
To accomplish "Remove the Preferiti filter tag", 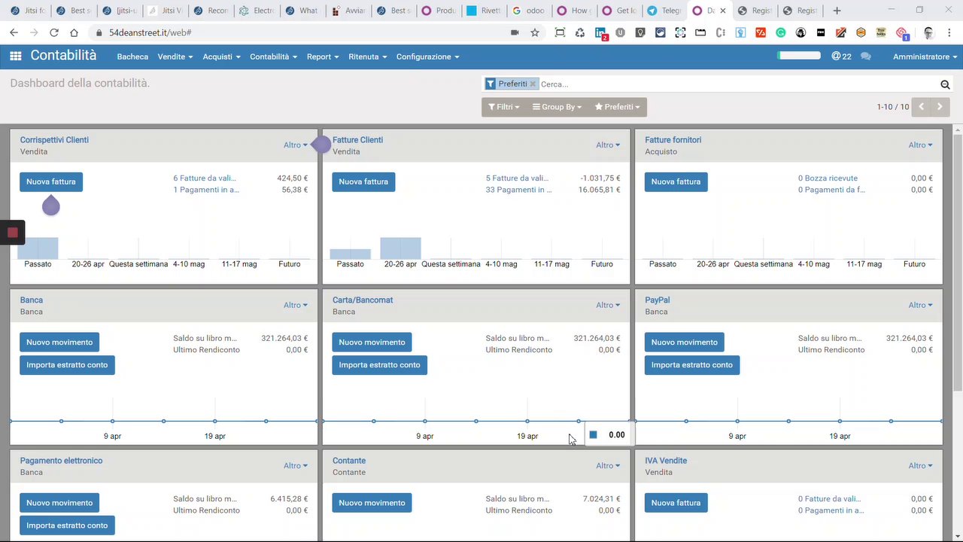I will (533, 84).
